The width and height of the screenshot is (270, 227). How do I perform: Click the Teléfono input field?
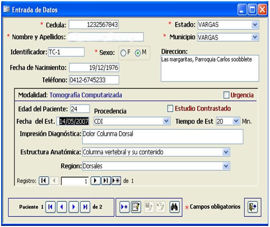(94, 80)
